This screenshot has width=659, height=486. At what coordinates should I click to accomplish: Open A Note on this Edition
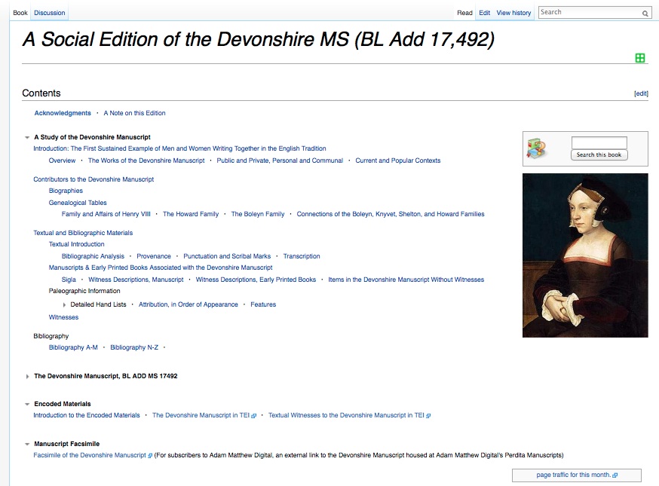(134, 113)
